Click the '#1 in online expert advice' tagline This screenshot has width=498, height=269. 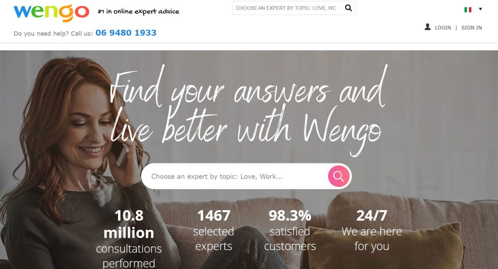[139, 12]
